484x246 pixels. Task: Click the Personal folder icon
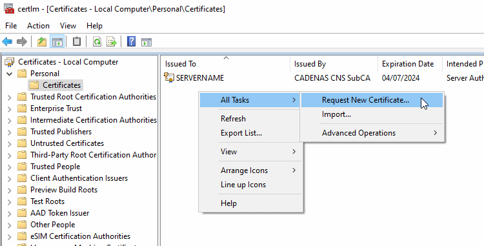(22, 74)
